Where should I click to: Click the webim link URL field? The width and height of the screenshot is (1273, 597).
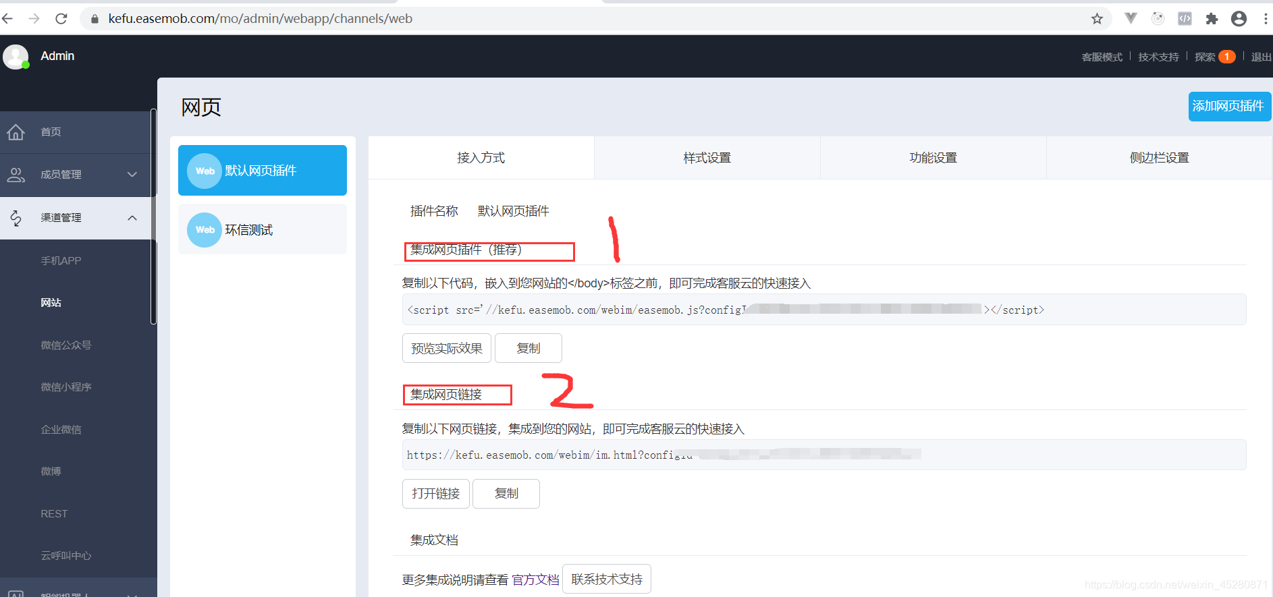(x=824, y=455)
